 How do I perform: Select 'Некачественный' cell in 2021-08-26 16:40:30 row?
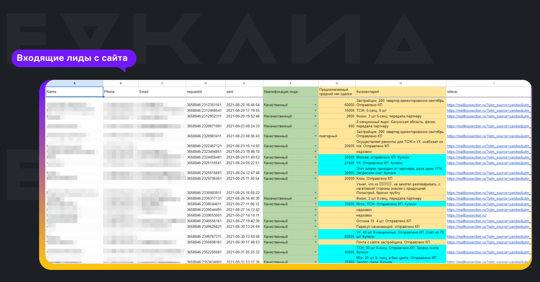(x=291, y=199)
